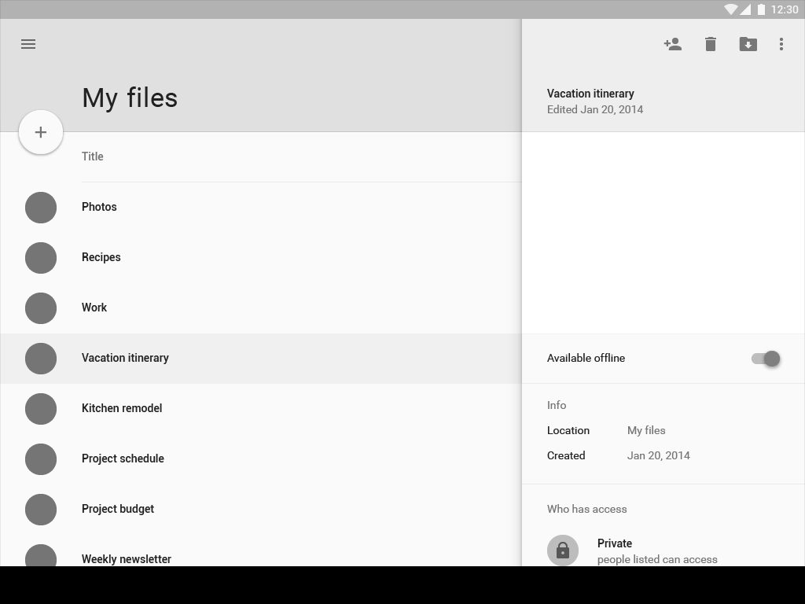
Task: Click the Private lock icon
Action: click(x=563, y=551)
